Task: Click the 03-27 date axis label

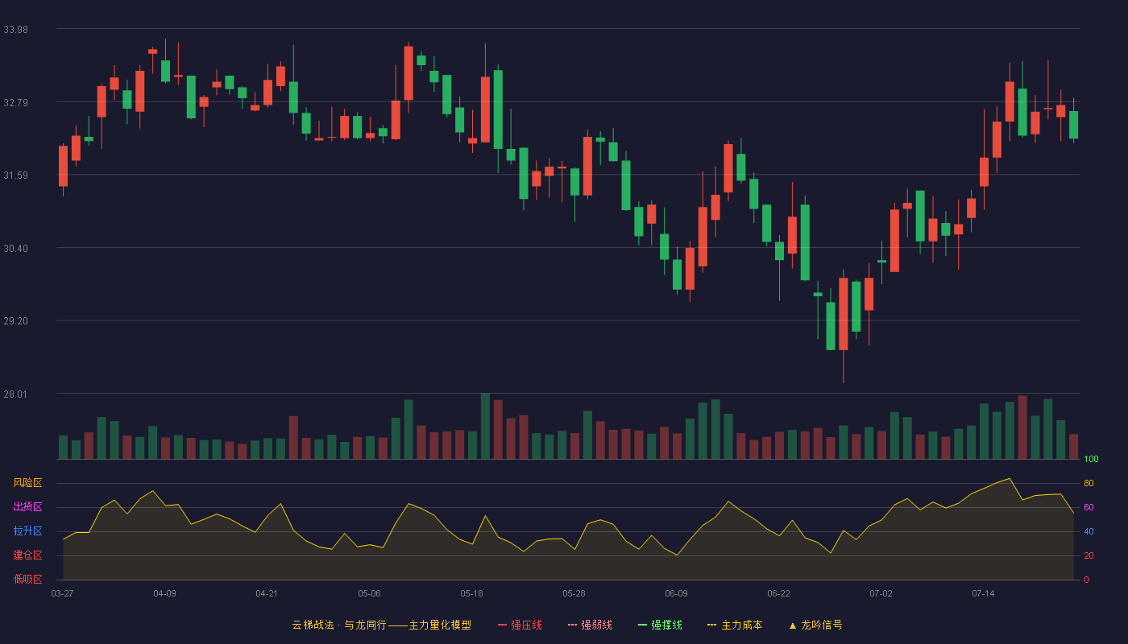Action: tap(62, 593)
